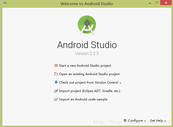Click the purple arrow Import project icon
Screen dimensions: 173x127
[x=56, y=91]
